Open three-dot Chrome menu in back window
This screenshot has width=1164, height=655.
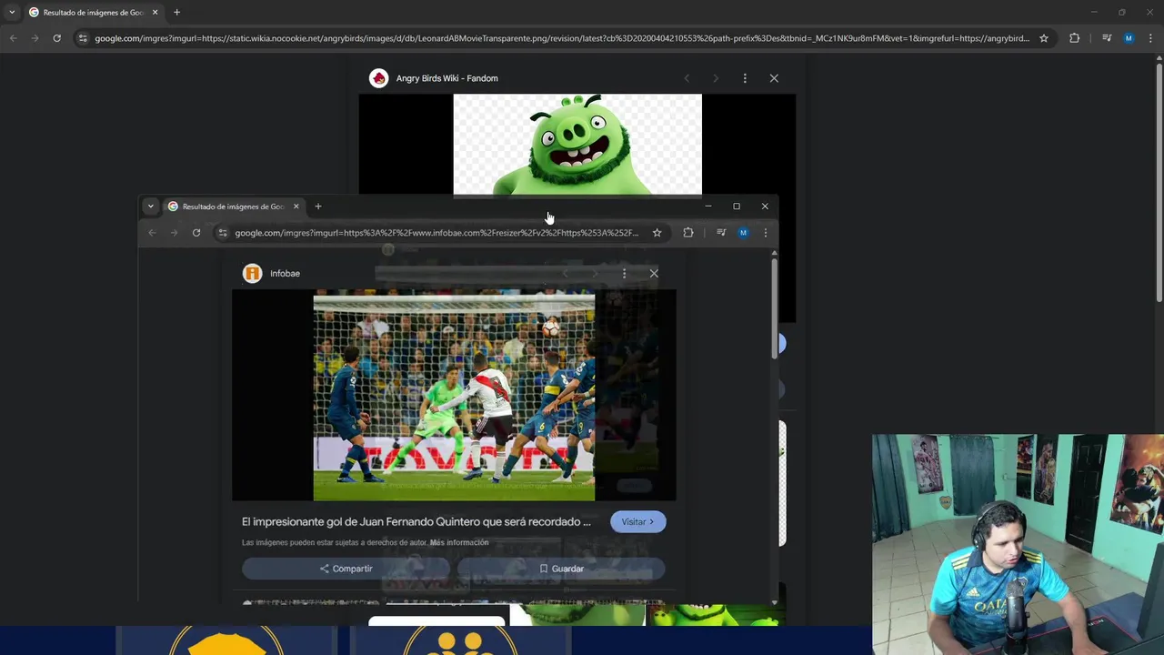[x=1151, y=38]
